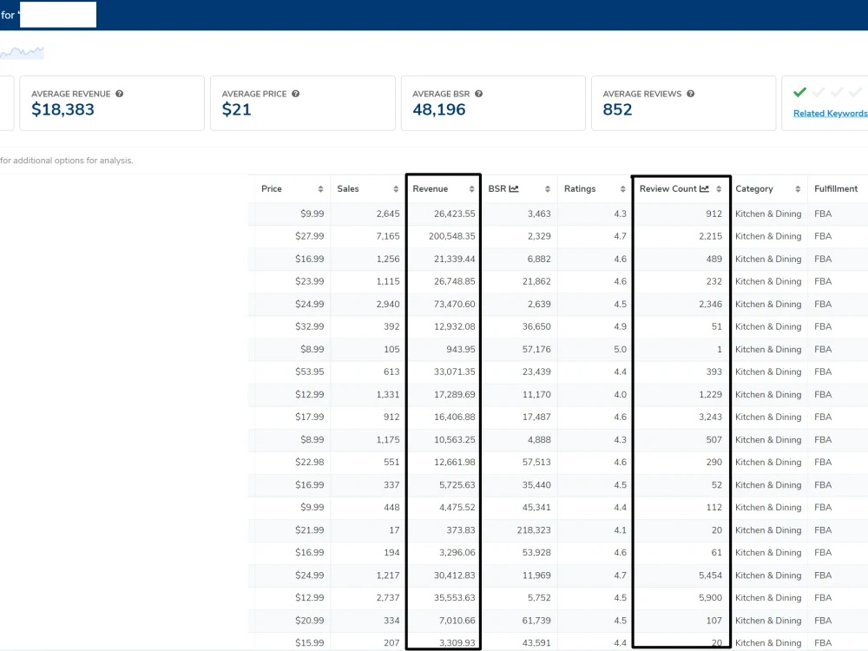Click revenue cell 33,071.35
Image resolution: width=868 pixels, height=651 pixels.
[455, 372]
